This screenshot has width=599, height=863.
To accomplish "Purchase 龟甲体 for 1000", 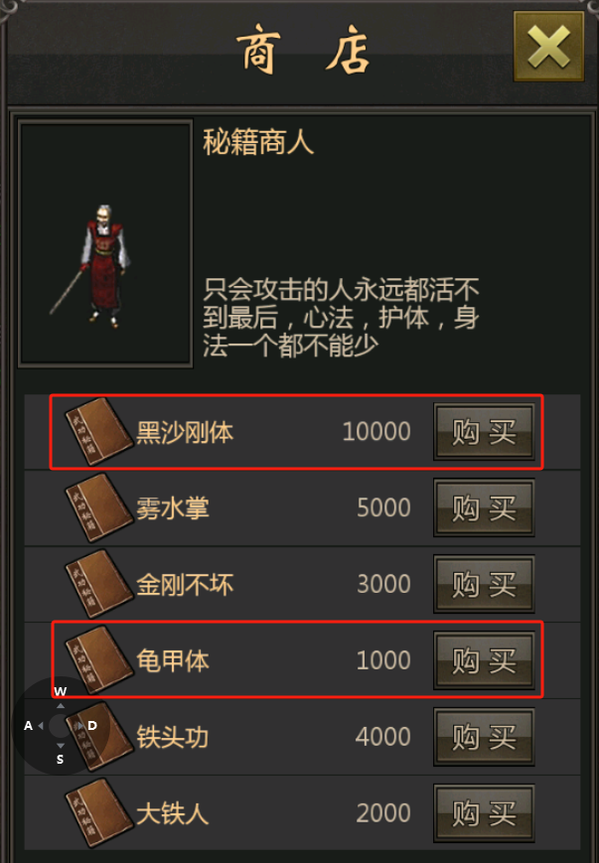I will [x=484, y=660].
